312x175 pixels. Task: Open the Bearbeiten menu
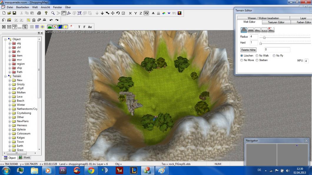[22, 7]
